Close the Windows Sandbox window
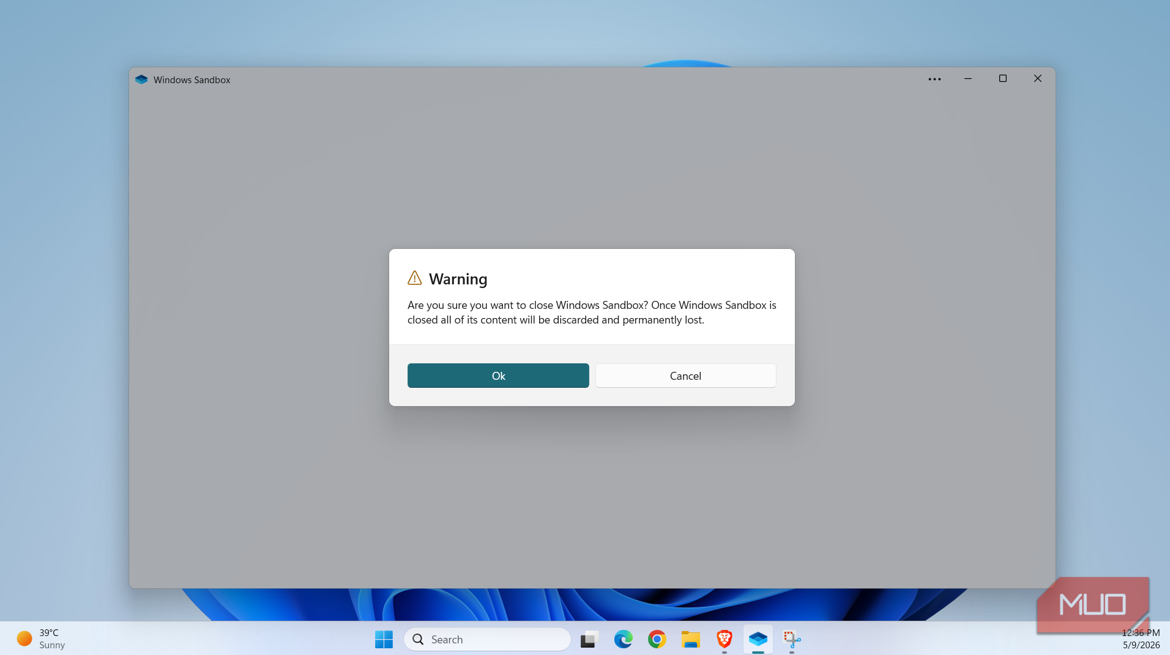This screenshot has height=655, width=1170. coord(1038,79)
